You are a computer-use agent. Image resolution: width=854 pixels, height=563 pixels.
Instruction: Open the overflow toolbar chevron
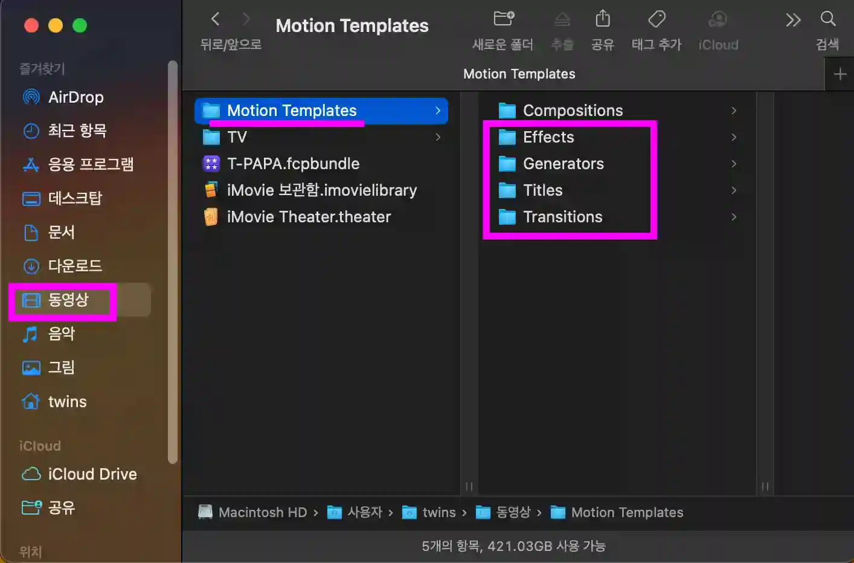point(793,19)
